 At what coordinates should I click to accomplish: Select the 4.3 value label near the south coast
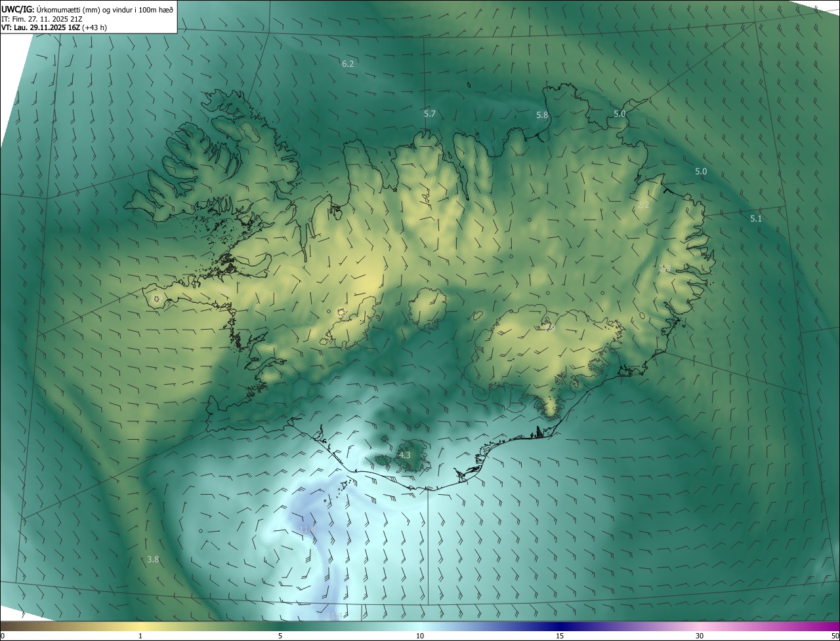405,455
